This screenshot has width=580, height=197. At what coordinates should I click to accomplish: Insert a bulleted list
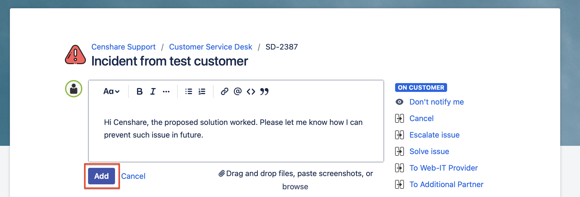tap(189, 91)
